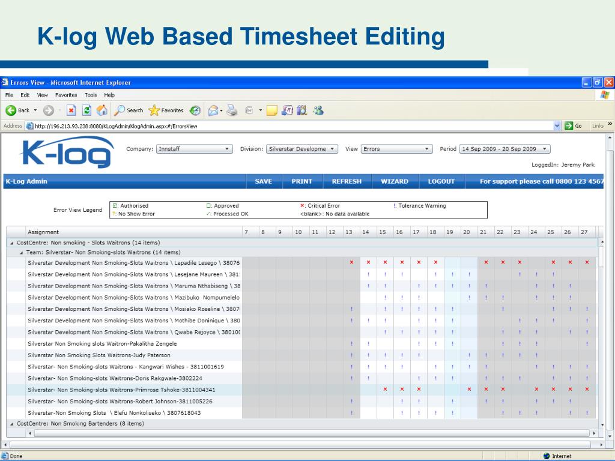615x461 pixels.
Task: Click grid vertical scrollbar down arrow
Action: (602, 425)
